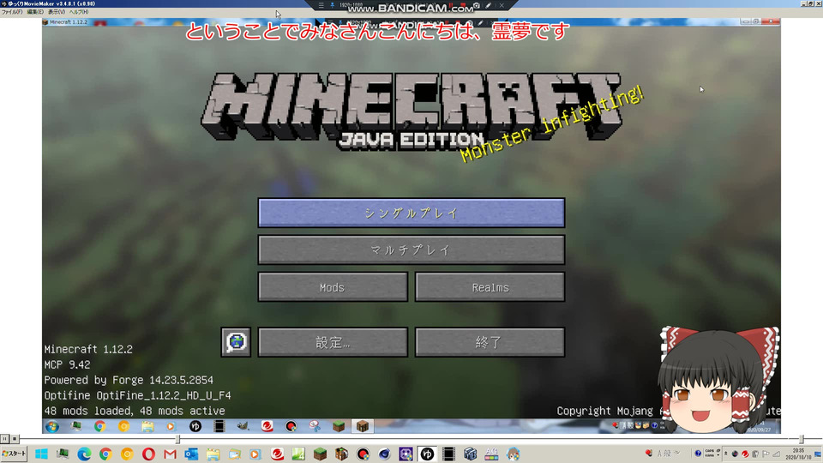823x463 pixels.
Task: Open the AG app icon in taskbar
Action: (491, 454)
